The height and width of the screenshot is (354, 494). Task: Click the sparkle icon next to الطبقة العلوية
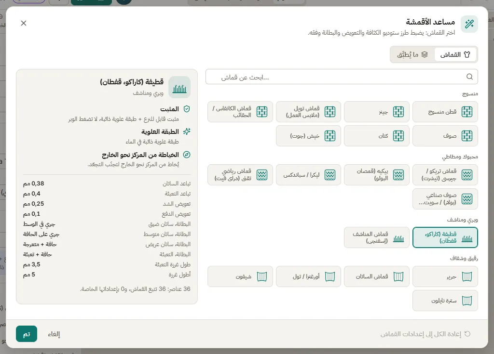(x=187, y=131)
